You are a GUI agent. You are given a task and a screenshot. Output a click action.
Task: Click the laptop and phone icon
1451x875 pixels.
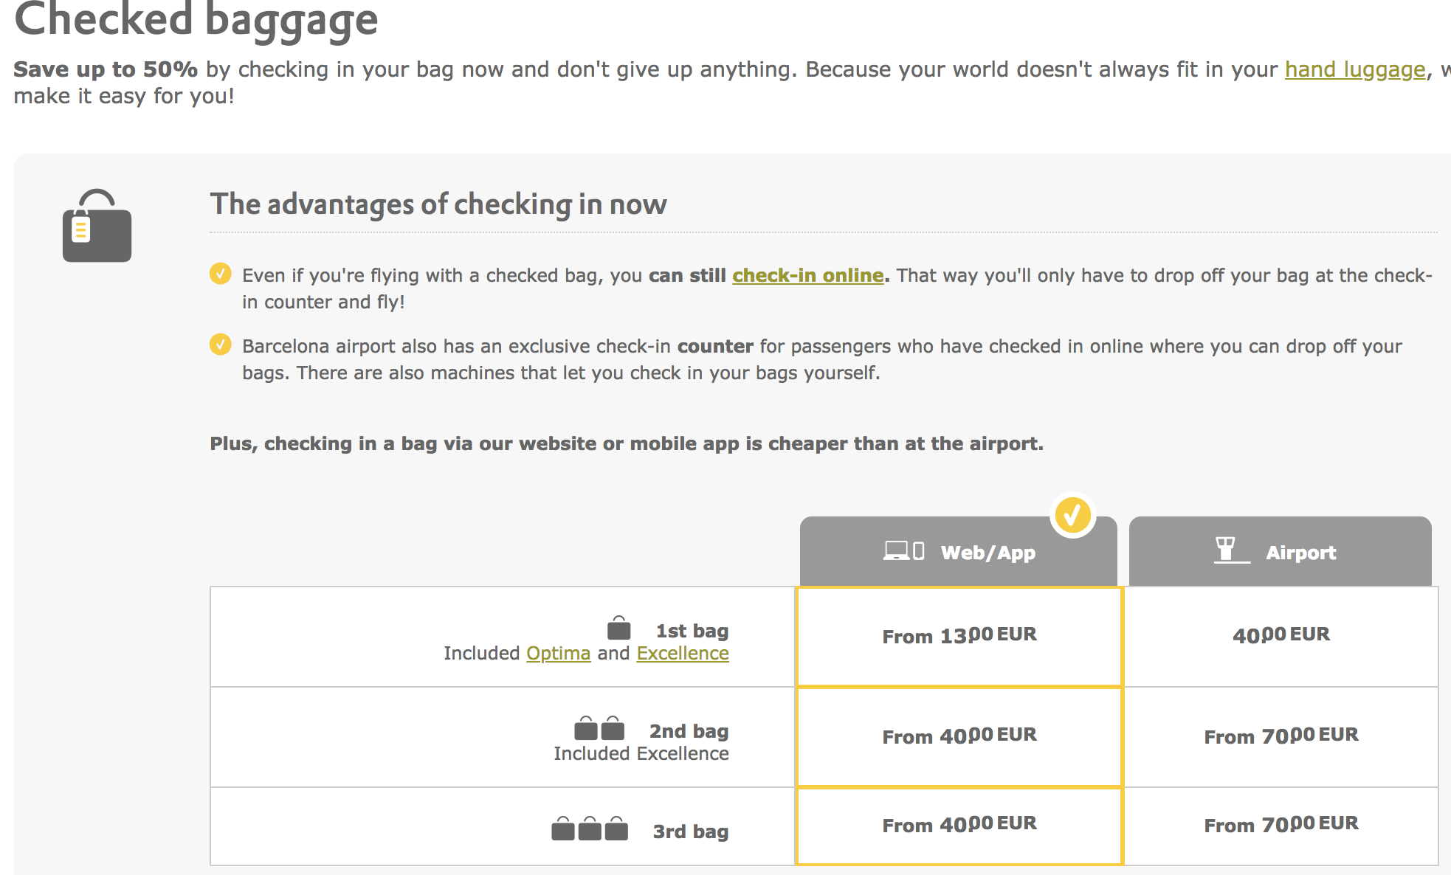(x=903, y=551)
